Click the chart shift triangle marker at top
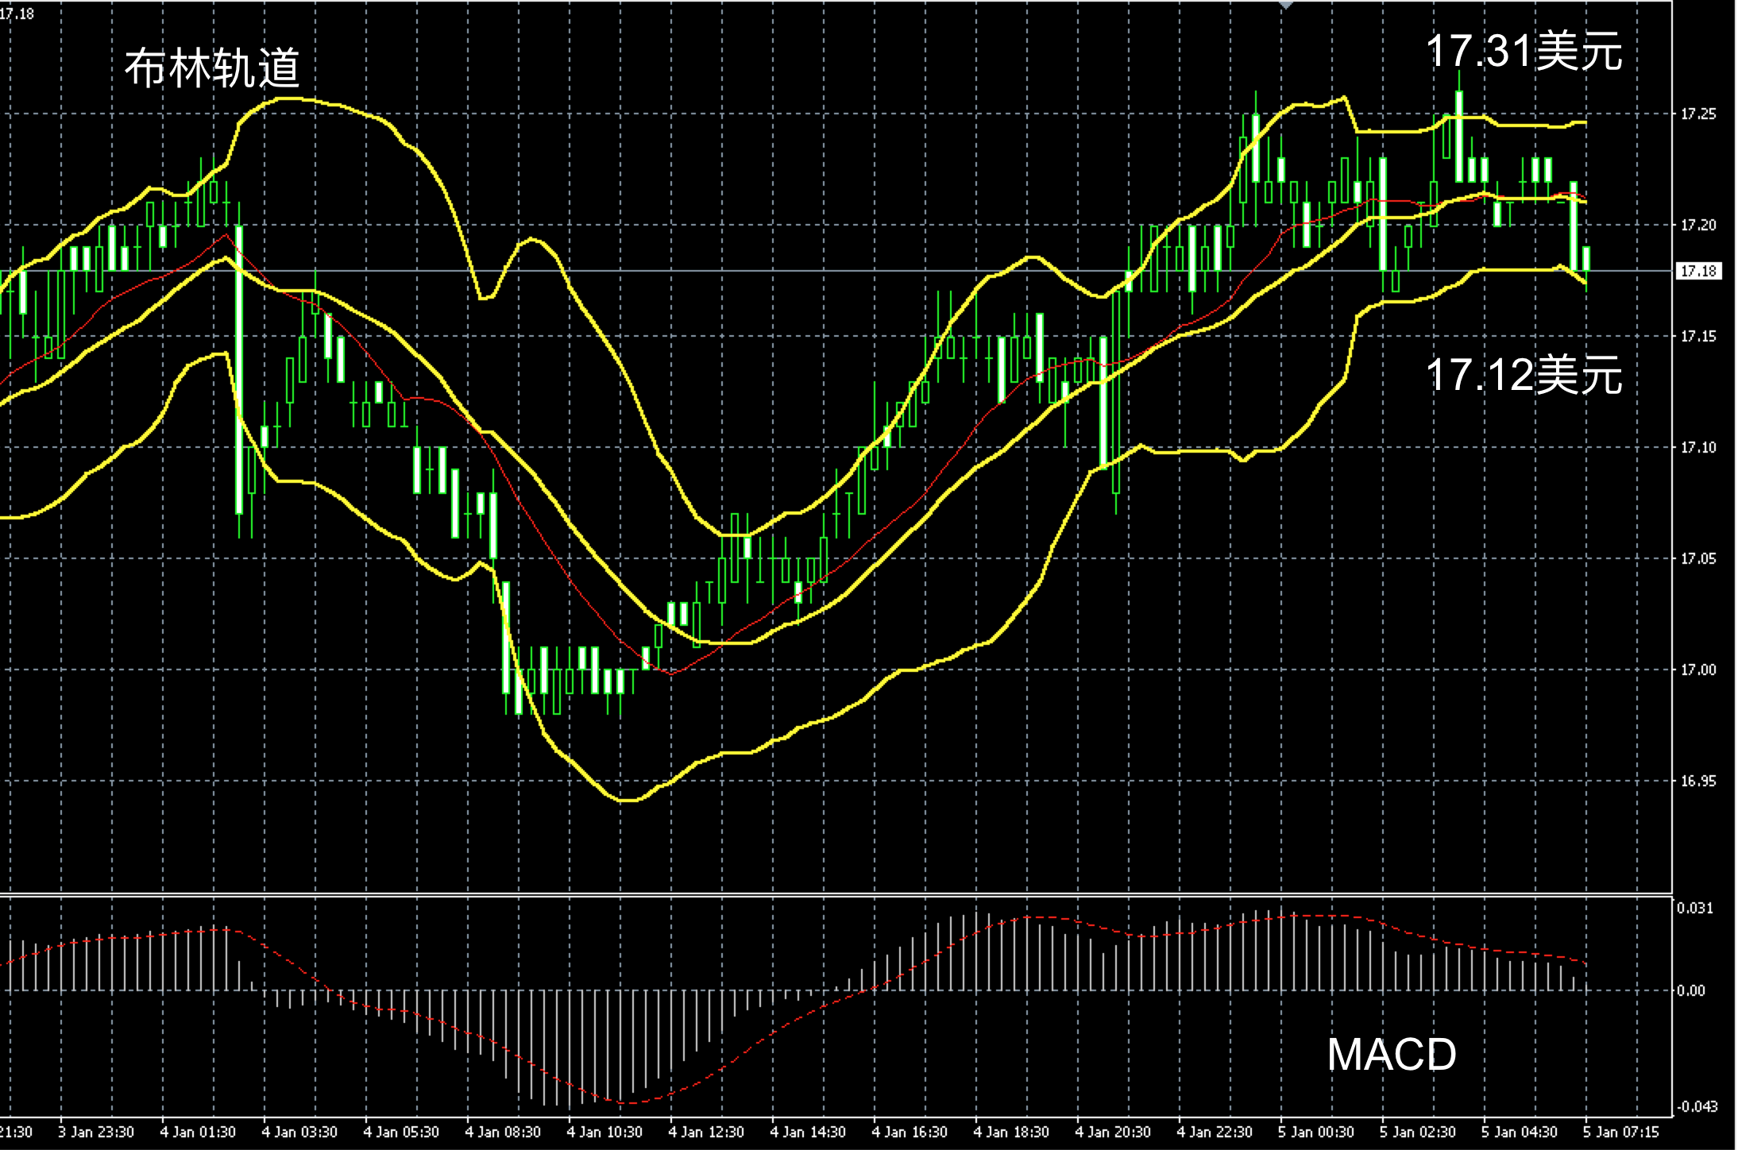 click(1286, 5)
